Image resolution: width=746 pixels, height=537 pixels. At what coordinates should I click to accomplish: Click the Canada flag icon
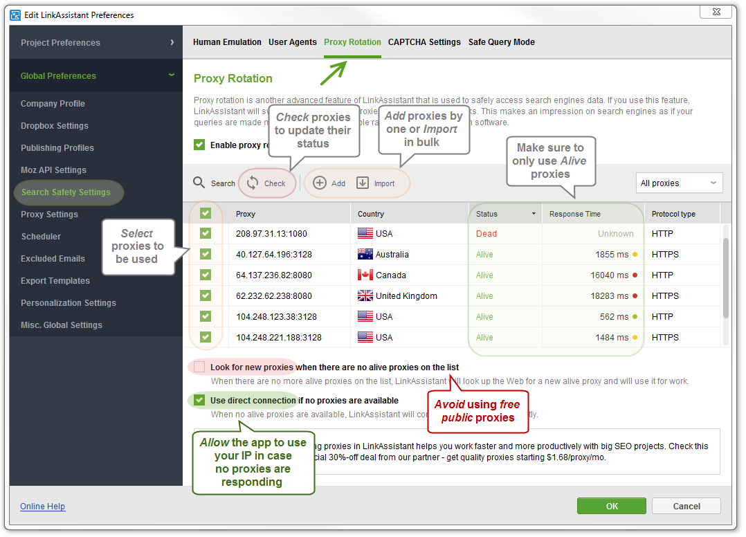(x=365, y=275)
